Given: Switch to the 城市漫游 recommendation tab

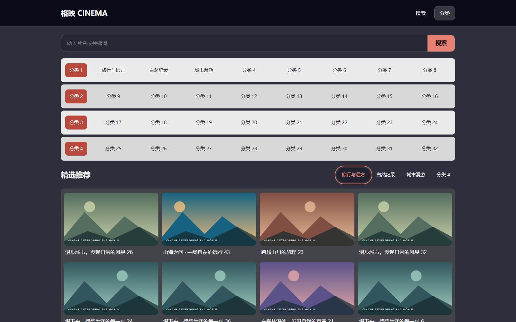Looking at the screenshot, I should [x=416, y=175].
